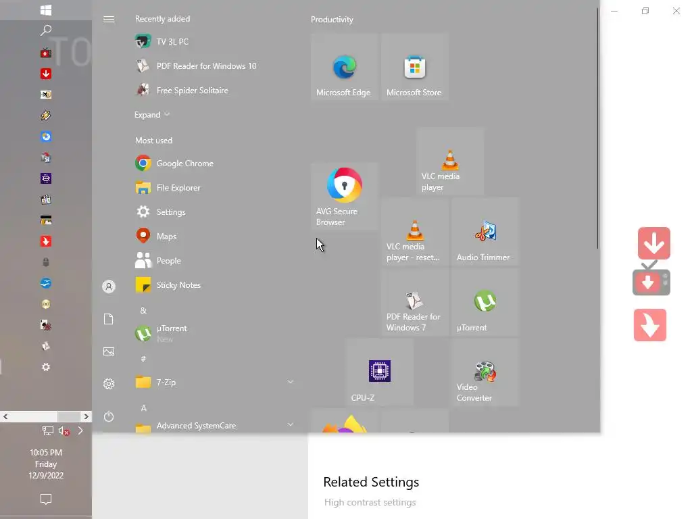Image resolution: width=692 pixels, height=519 pixels.
Task: Click the muted volume tray icon
Action: (64, 430)
